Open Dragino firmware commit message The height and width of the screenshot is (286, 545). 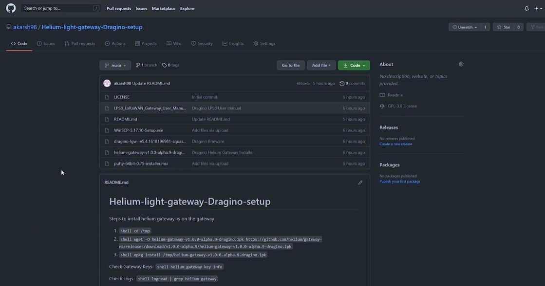(208, 142)
